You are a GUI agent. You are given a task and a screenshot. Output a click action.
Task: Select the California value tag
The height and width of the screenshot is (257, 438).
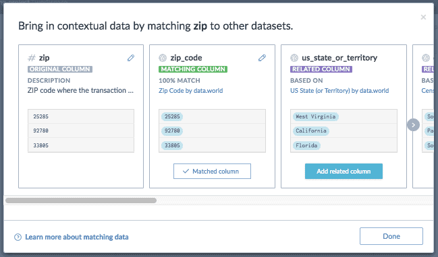point(311,131)
